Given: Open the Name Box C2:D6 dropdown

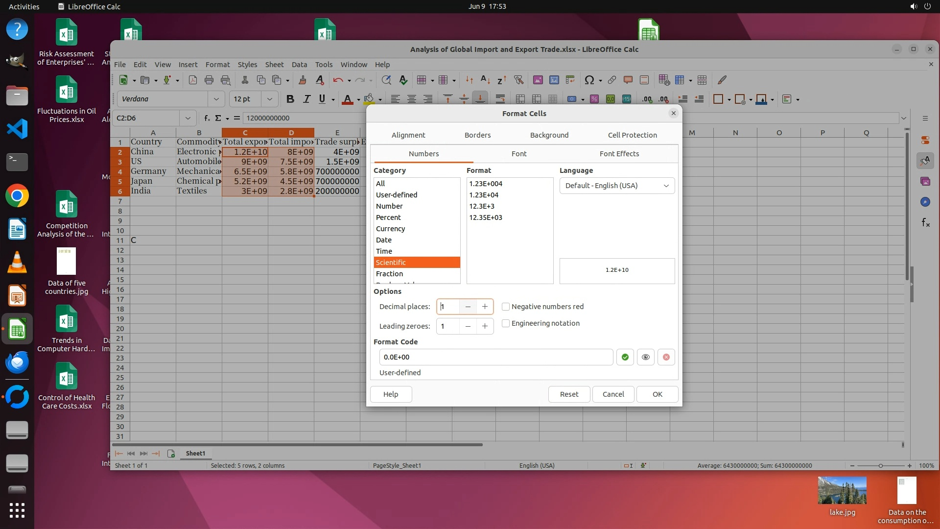Looking at the screenshot, I should [x=188, y=118].
